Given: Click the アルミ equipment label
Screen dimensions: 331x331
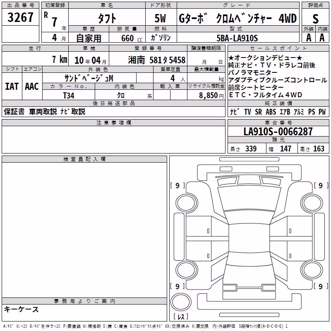Looking at the screenshot, I should (x=299, y=112).
